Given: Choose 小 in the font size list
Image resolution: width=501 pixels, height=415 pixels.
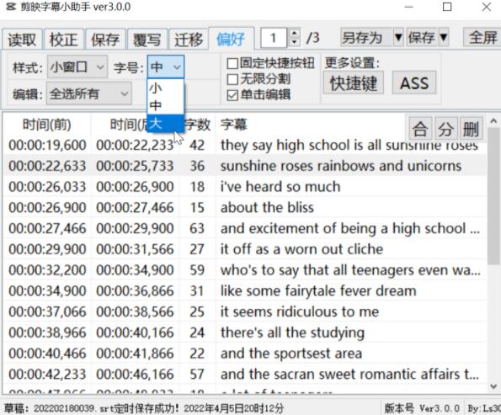Looking at the screenshot, I should 165,88.
